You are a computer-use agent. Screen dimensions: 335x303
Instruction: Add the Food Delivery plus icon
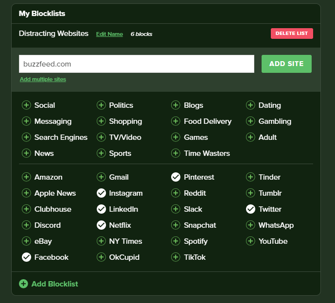coord(176,121)
